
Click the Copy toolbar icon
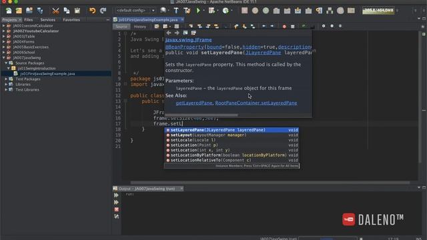pyautogui.click(x=67, y=11)
